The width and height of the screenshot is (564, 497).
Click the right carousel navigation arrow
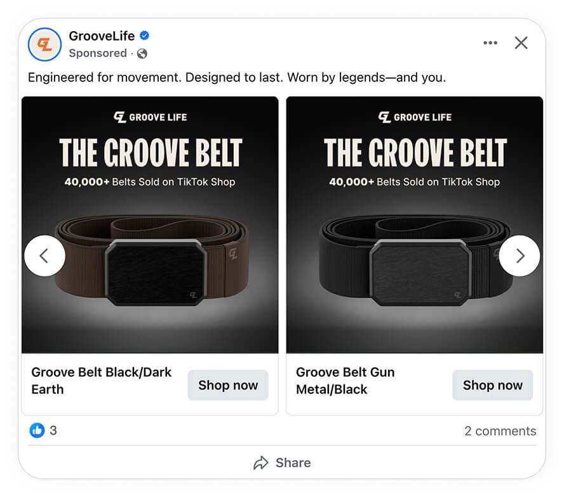[520, 255]
